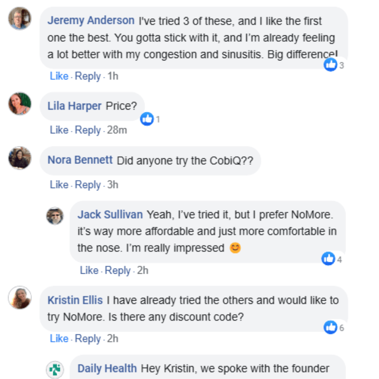379x379 pixels.
Task: Like Nora Bennett's CobiQ comment
Action: click(59, 185)
